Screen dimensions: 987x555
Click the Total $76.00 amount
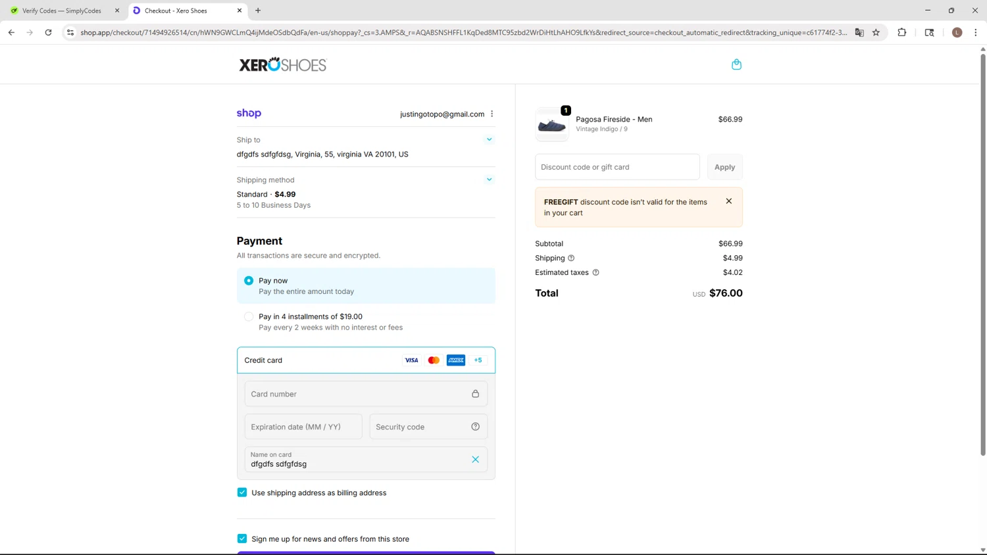(726, 293)
